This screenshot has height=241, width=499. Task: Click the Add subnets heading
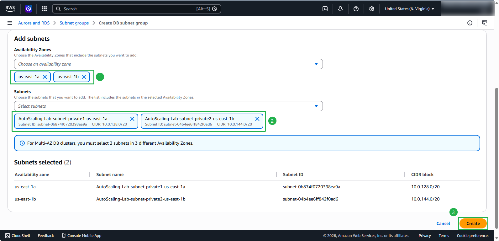coord(32,39)
